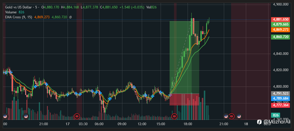Click the green 4,860.720 axis price label
This screenshot has height=131, width=294.
pos(280,37)
